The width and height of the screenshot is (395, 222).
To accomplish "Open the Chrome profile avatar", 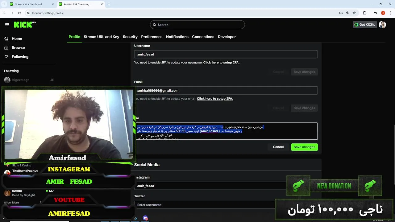I will click(x=383, y=13).
